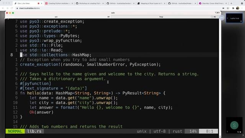This screenshot has width=245, height=138.
Task: Close the Creating Python modules tab
Action: point(72,3)
